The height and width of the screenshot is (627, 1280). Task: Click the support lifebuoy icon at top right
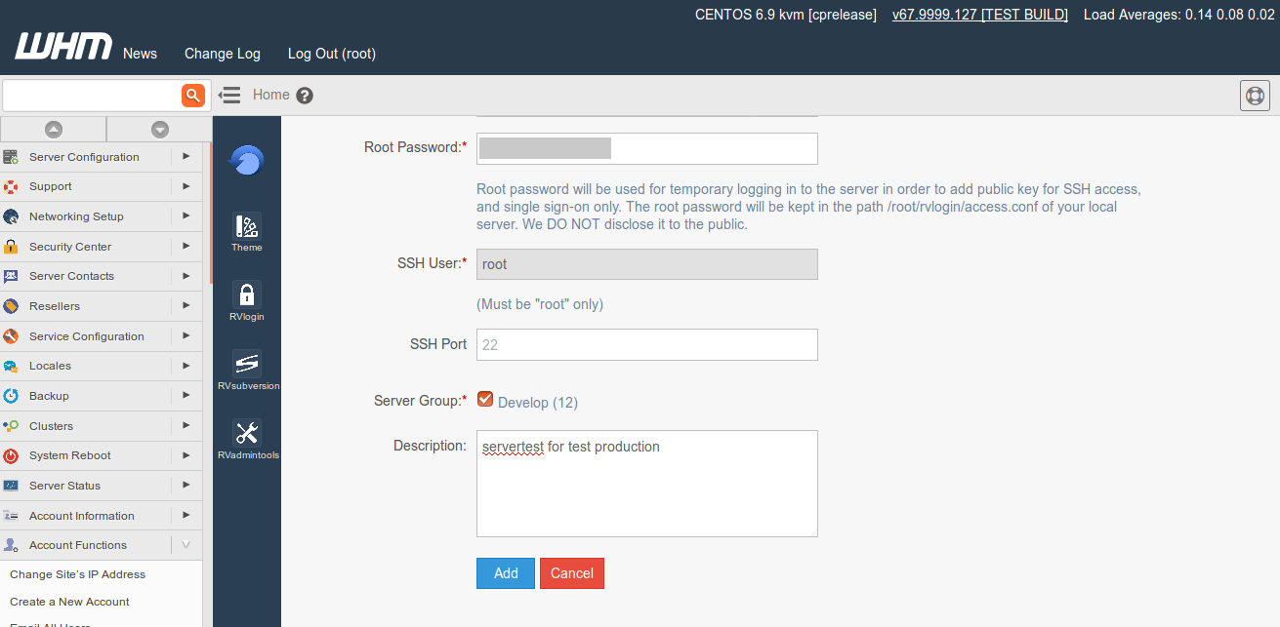[1255, 96]
